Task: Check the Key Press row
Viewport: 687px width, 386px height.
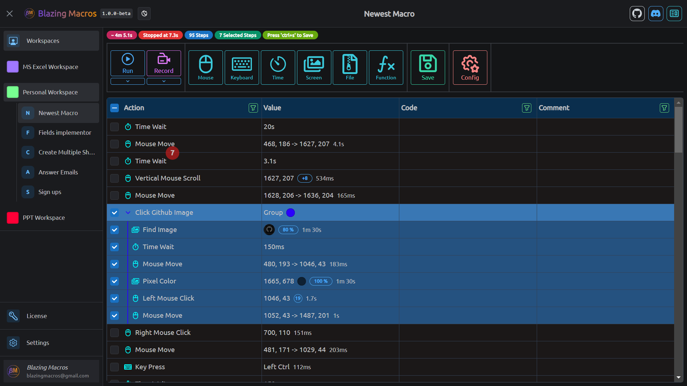Action: 114,367
